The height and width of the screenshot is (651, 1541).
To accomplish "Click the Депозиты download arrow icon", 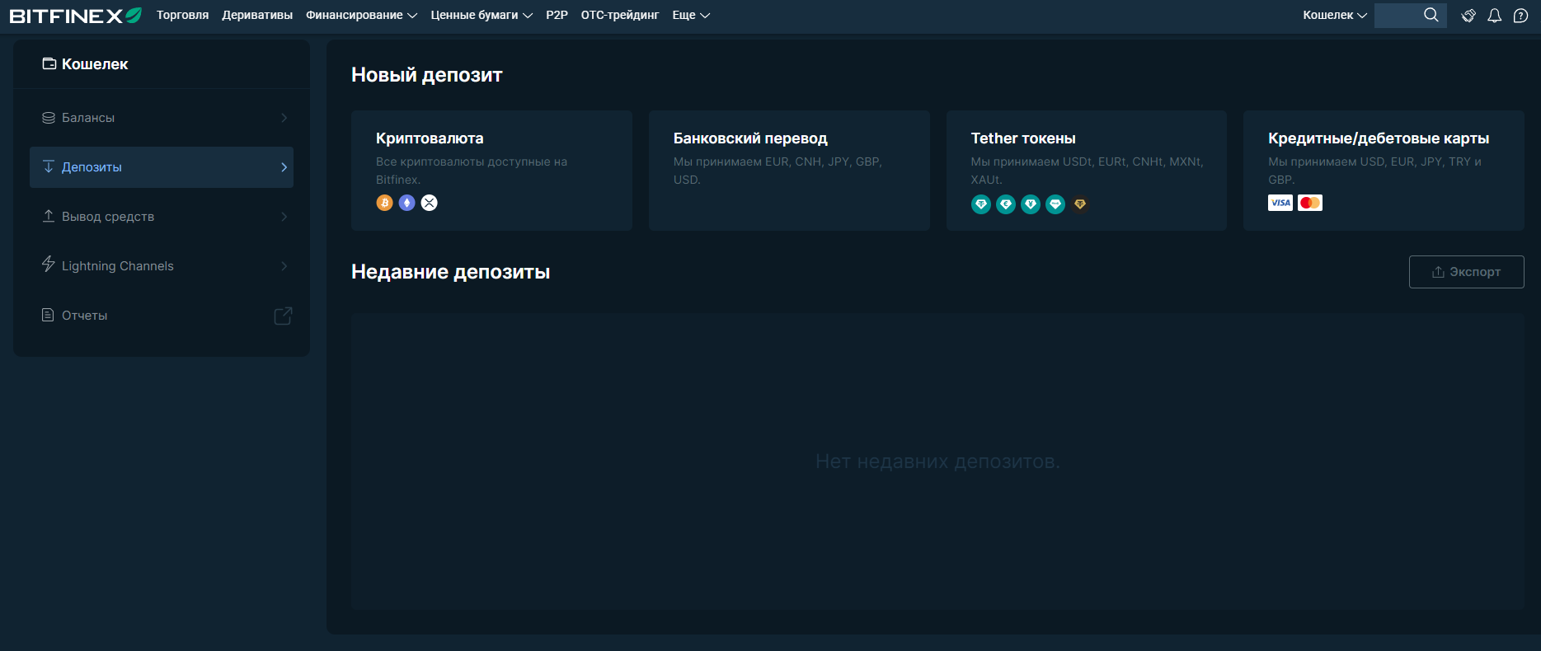I will point(49,166).
